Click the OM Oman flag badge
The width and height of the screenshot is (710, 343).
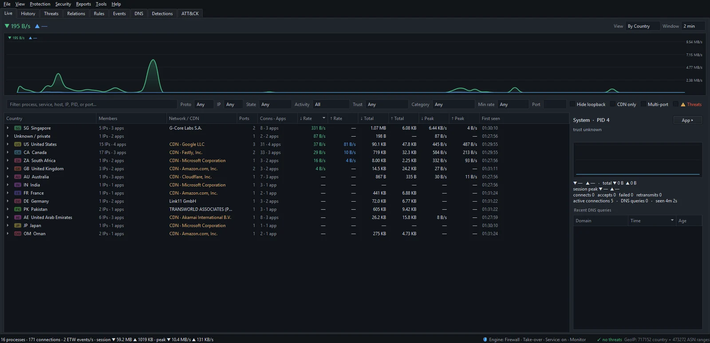(x=18, y=234)
